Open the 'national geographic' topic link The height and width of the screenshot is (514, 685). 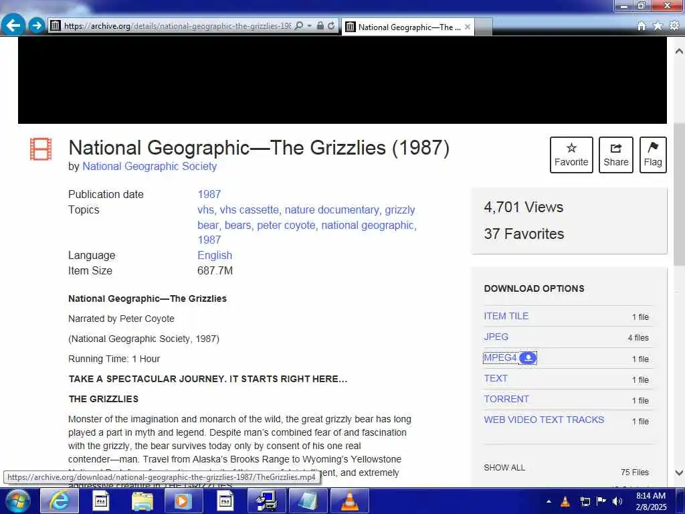pos(367,226)
